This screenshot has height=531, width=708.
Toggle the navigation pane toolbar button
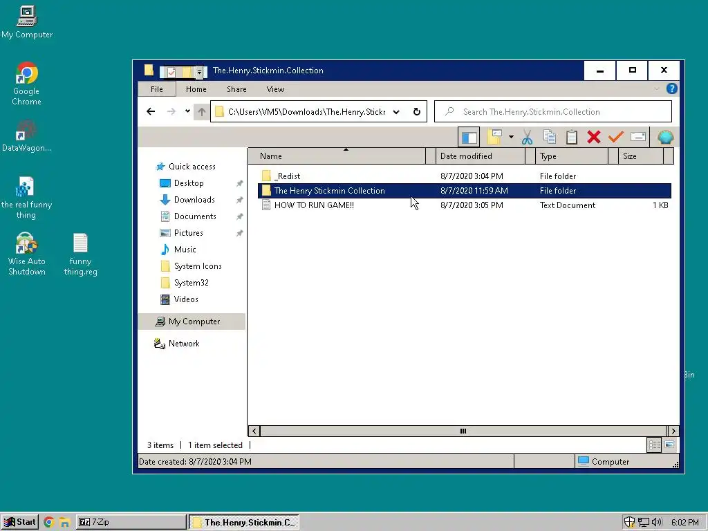tap(469, 137)
